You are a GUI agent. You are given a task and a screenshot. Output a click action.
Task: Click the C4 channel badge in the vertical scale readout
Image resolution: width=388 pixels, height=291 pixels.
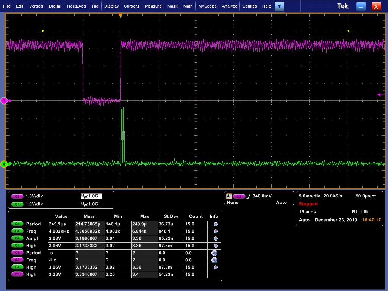[17, 204]
